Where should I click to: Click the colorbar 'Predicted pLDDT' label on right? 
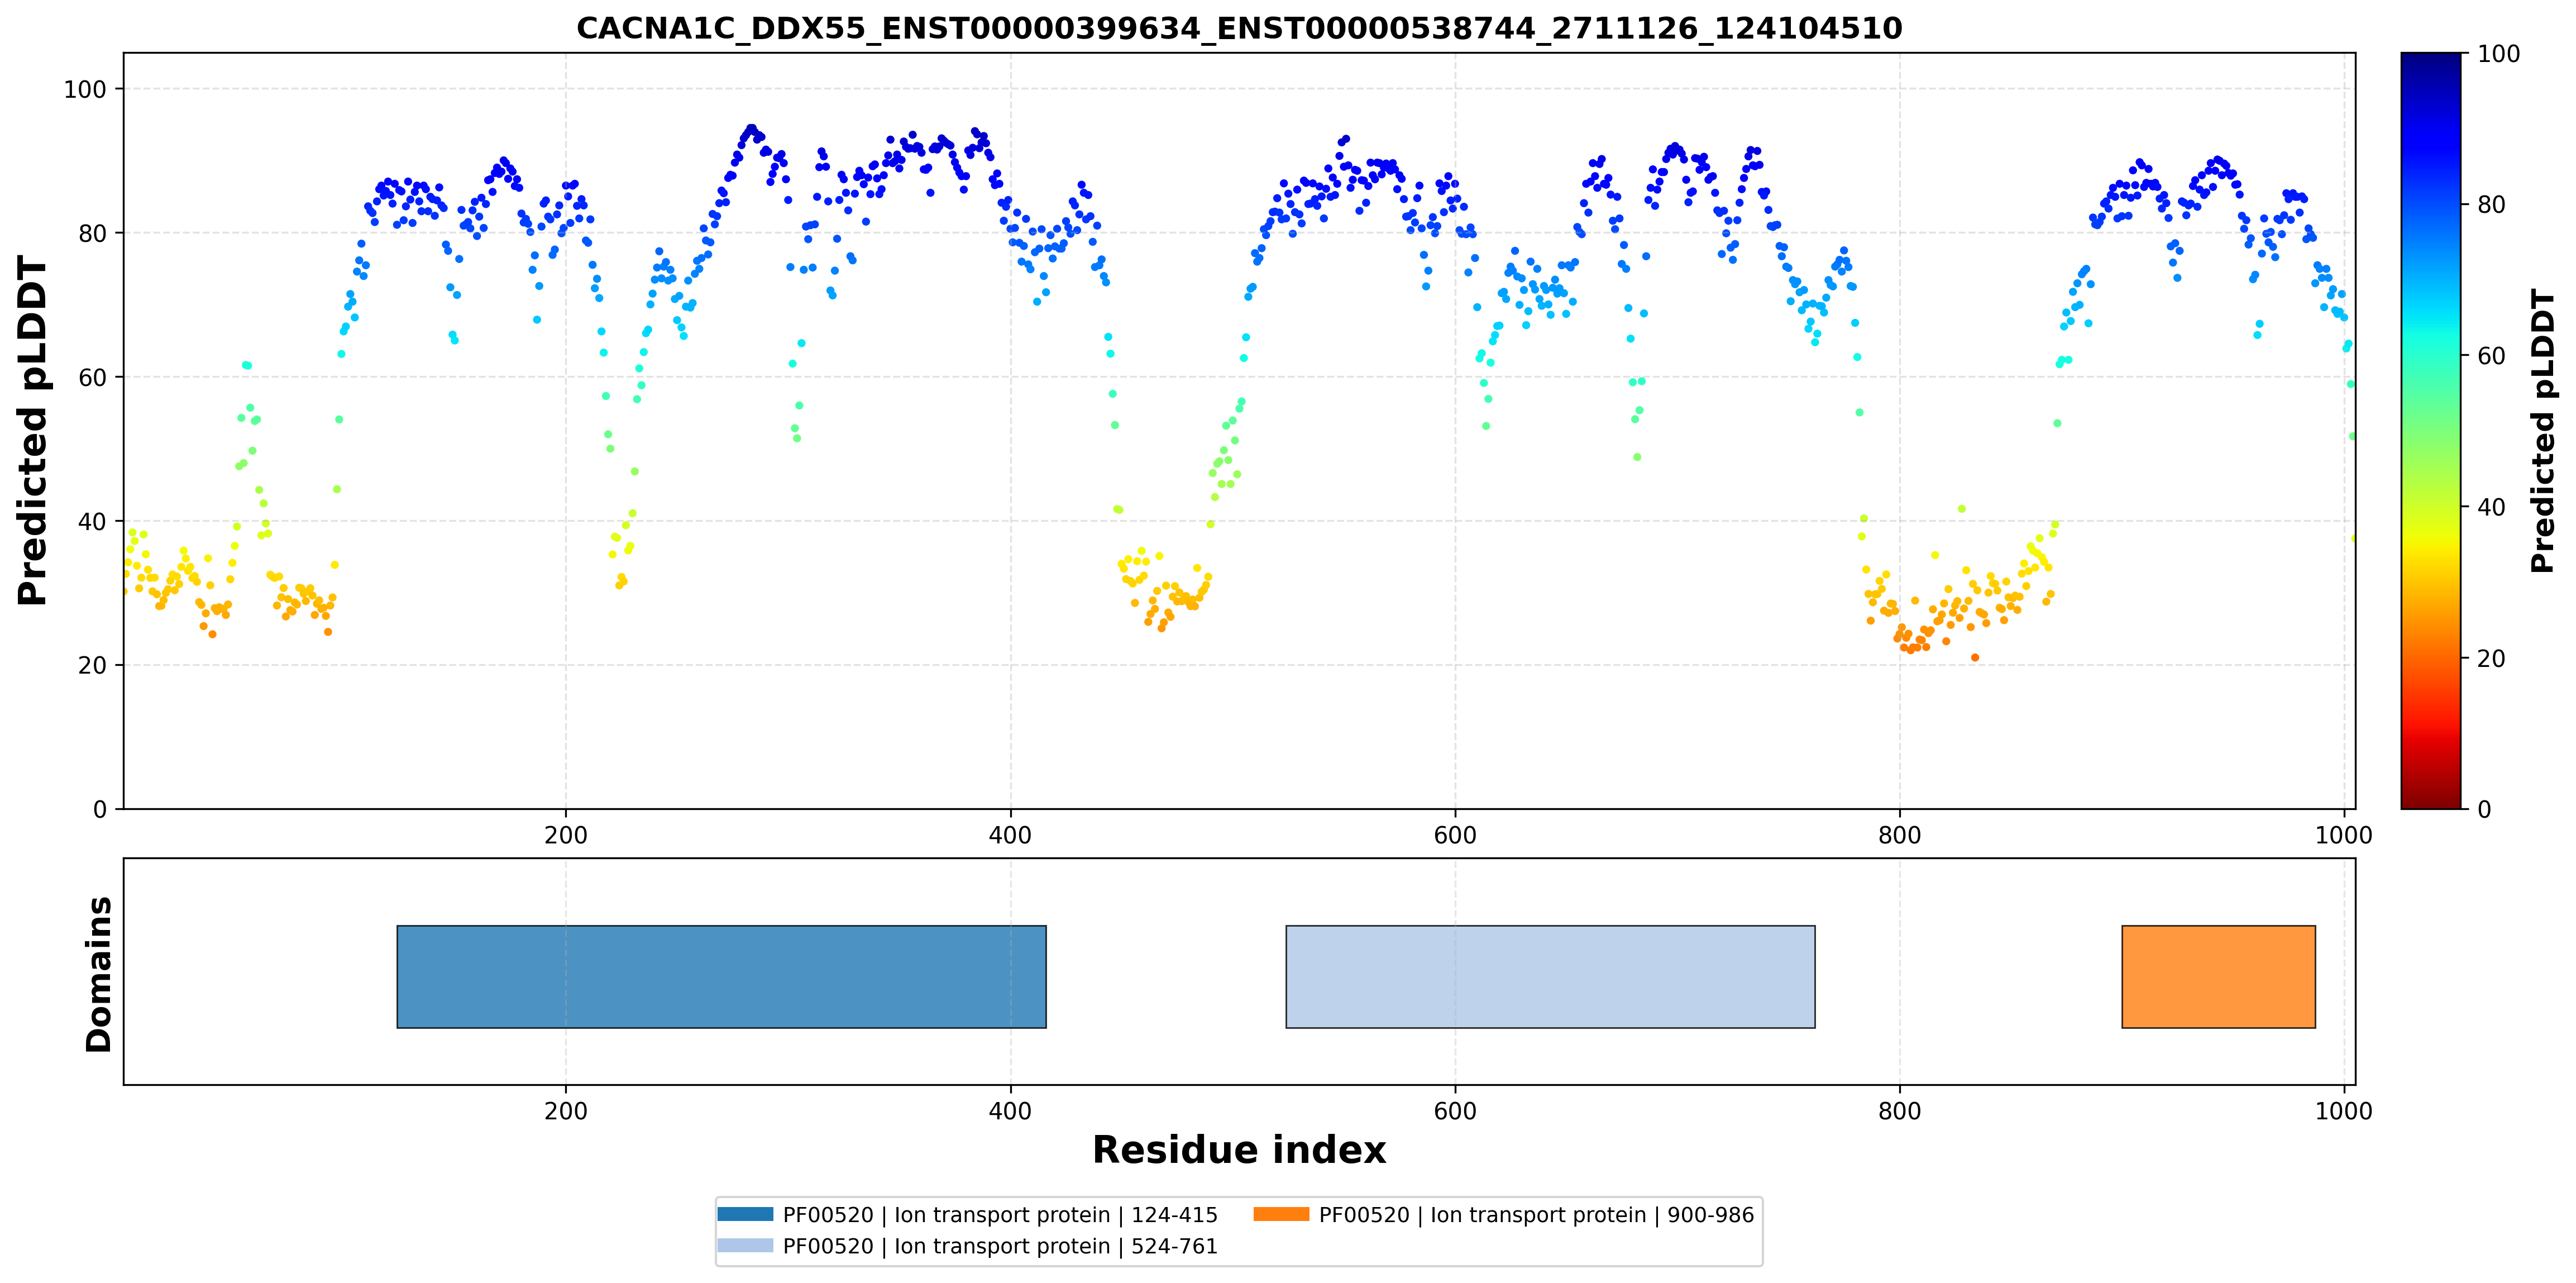[2543, 430]
